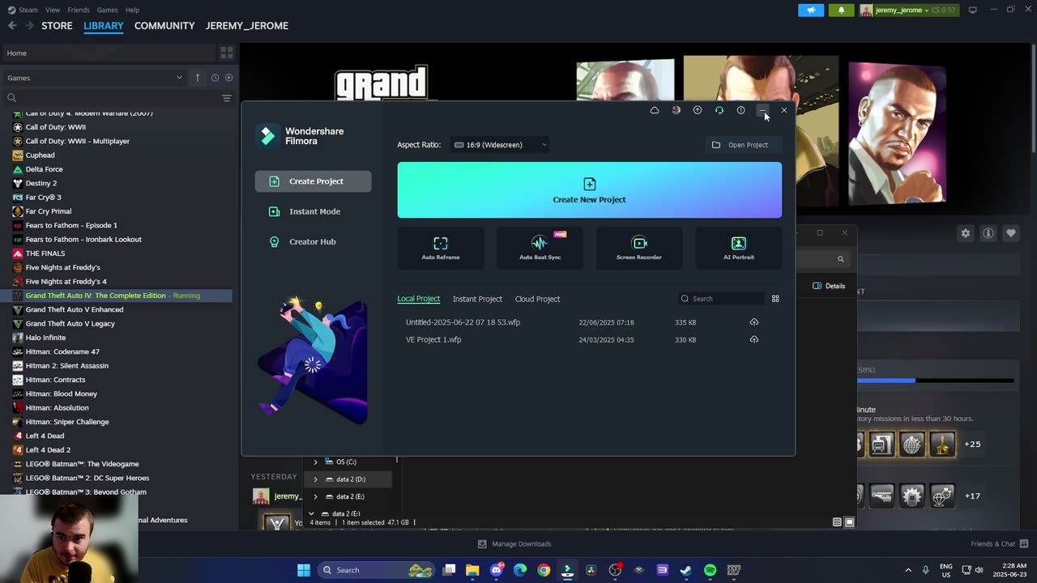1037x583 pixels.
Task: Click +17 more achievements badge
Action: [x=972, y=496]
